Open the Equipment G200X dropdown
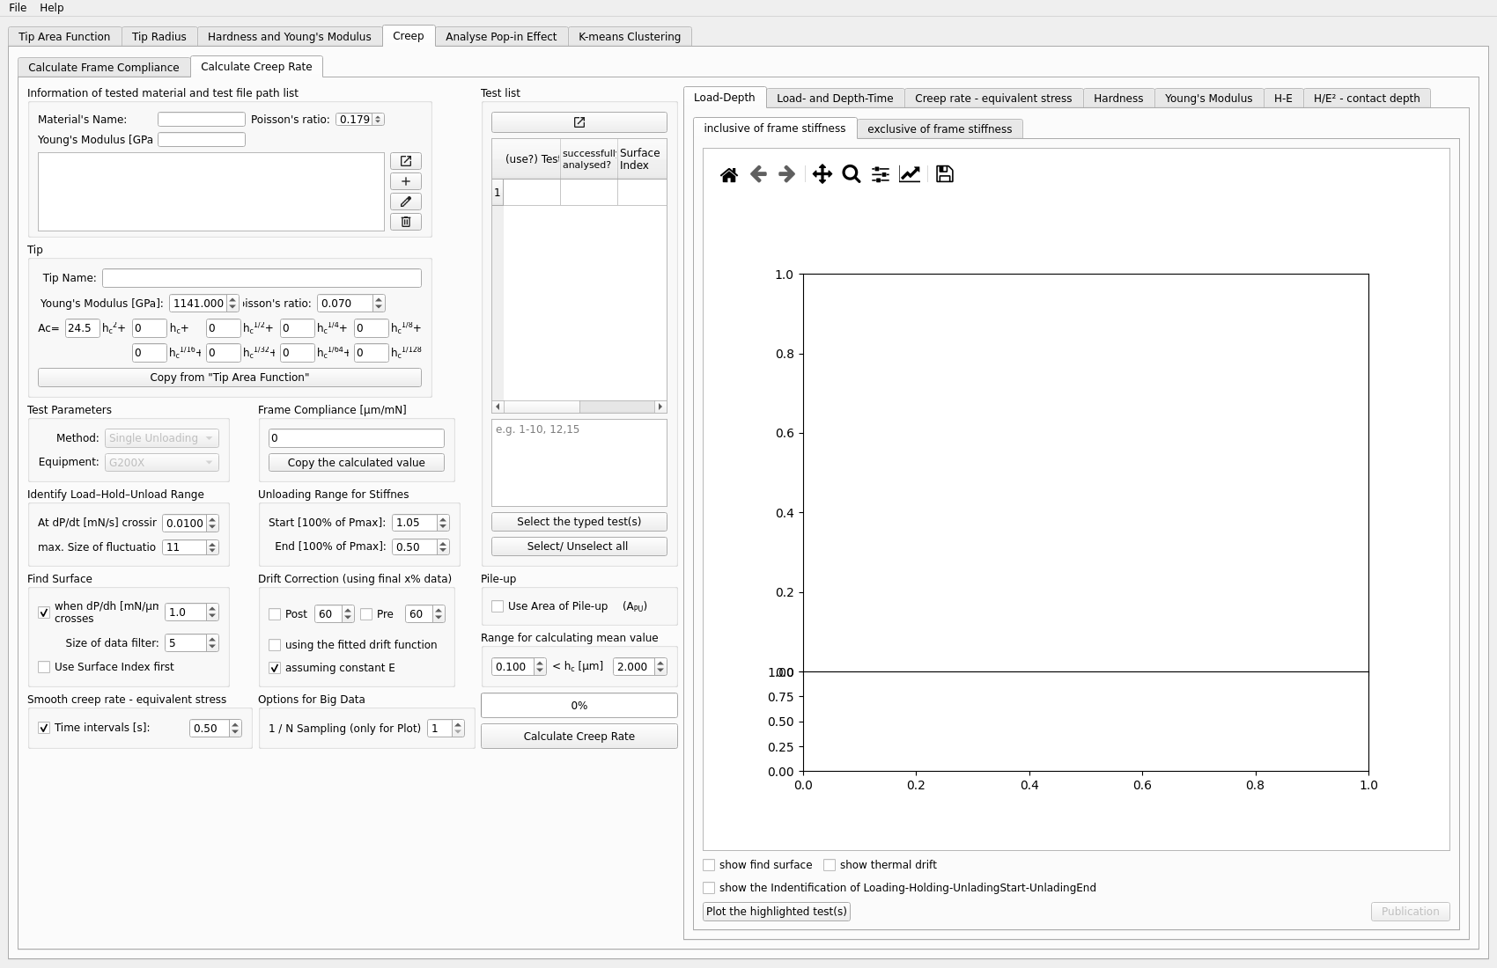Viewport: 1497px width, 968px height. tap(161, 462)
